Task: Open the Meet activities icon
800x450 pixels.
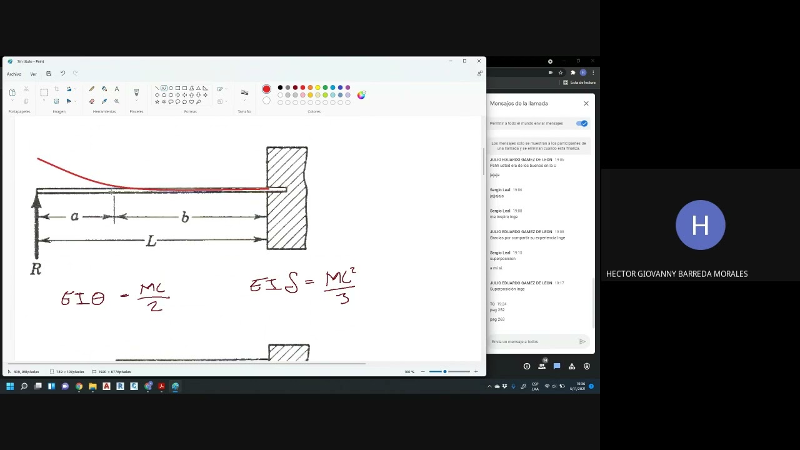Action: (x=572, y=366)
